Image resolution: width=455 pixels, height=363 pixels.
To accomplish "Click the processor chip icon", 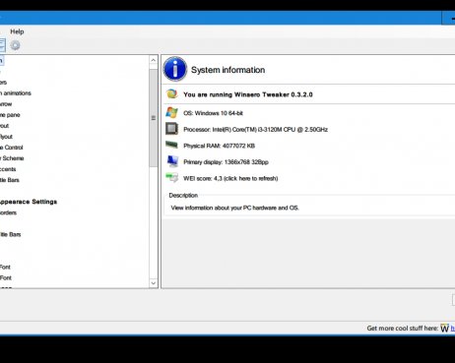I will pos(171,129).
